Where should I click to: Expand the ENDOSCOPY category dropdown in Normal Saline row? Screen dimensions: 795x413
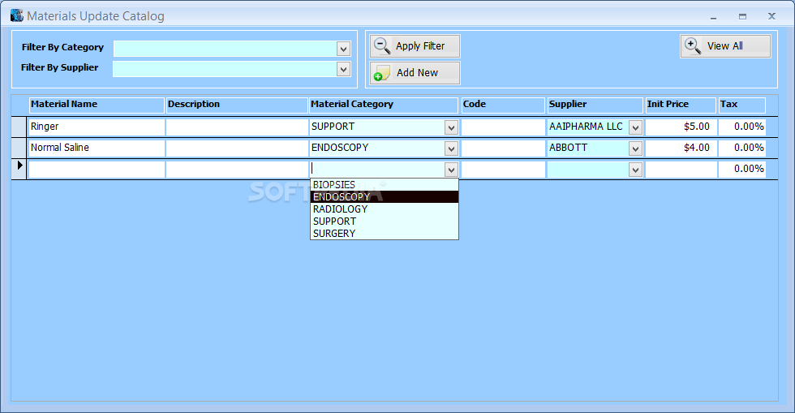tap(451, 148)
